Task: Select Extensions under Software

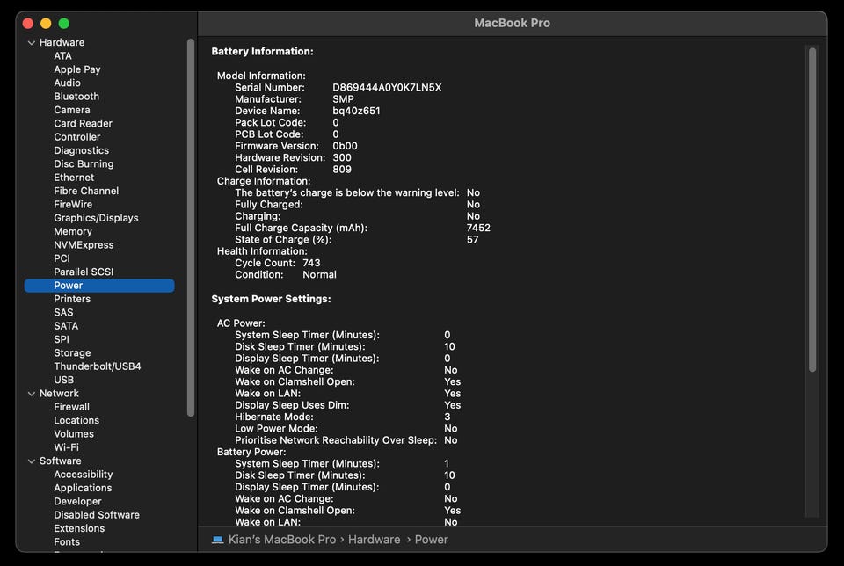Action: pyautogui.click(x=79, y=528)
